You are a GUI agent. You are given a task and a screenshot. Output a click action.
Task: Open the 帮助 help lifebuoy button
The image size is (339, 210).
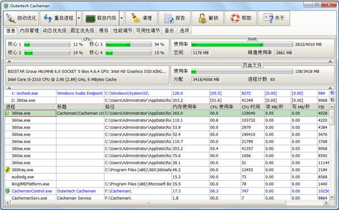(241, 19)
